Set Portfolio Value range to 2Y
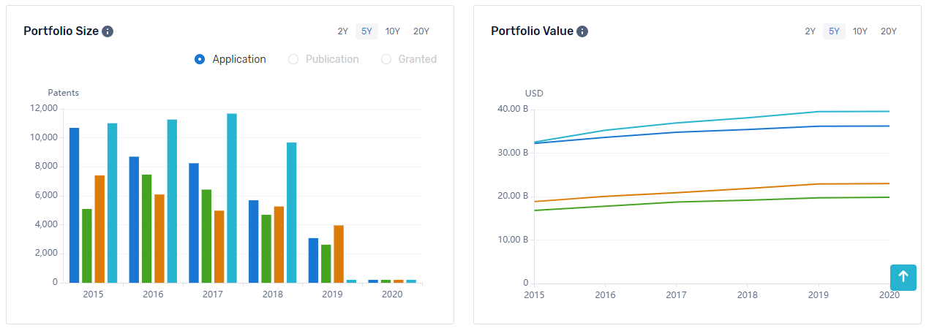This screenshot has height=331, width=929. [x=810, y=31]
